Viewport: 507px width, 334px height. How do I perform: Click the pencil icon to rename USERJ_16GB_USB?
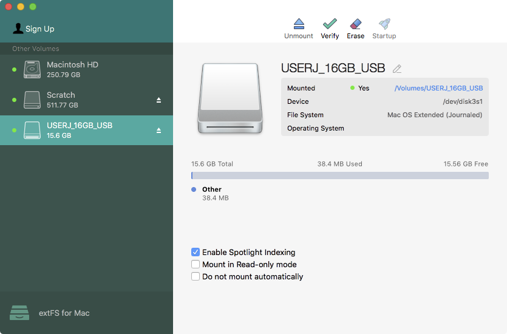(397, 69)
